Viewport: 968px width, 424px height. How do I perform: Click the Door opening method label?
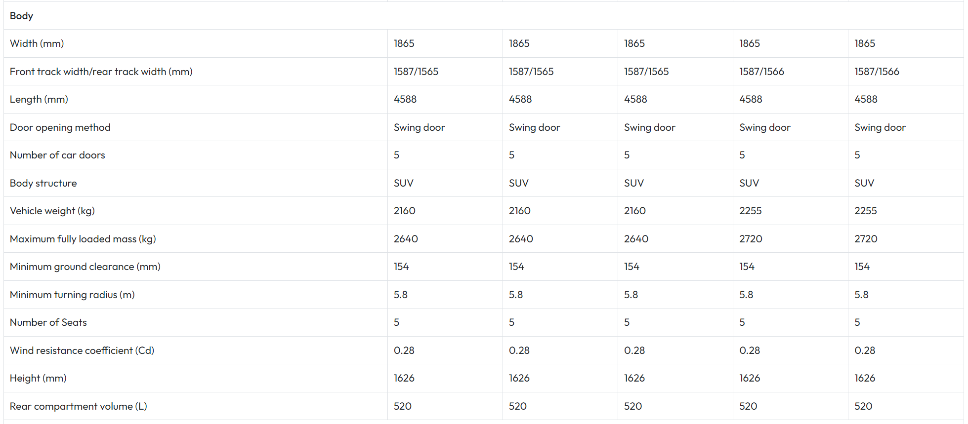pyautogui.click(x=60, y=127)
